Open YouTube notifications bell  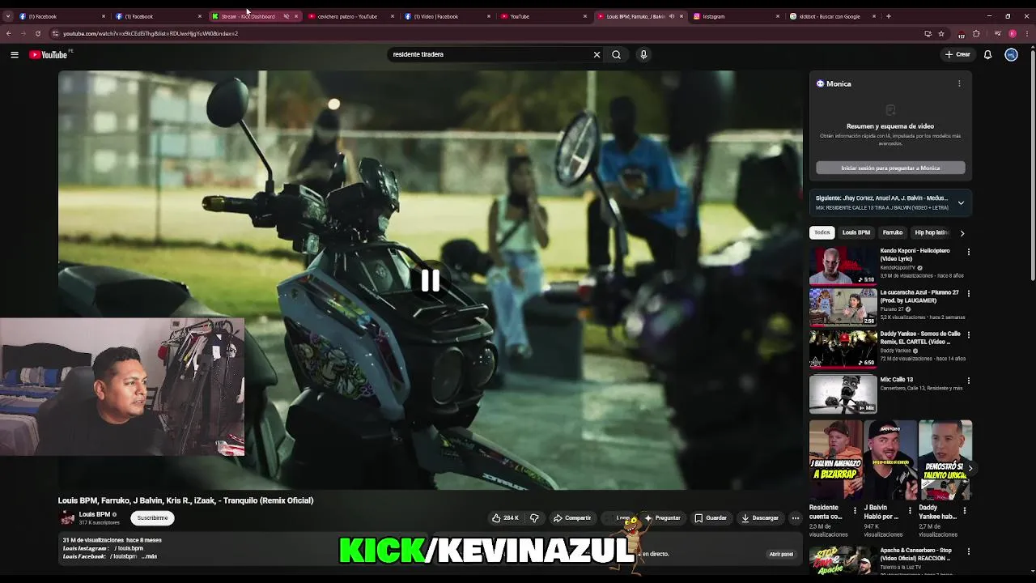click(987, 54)
